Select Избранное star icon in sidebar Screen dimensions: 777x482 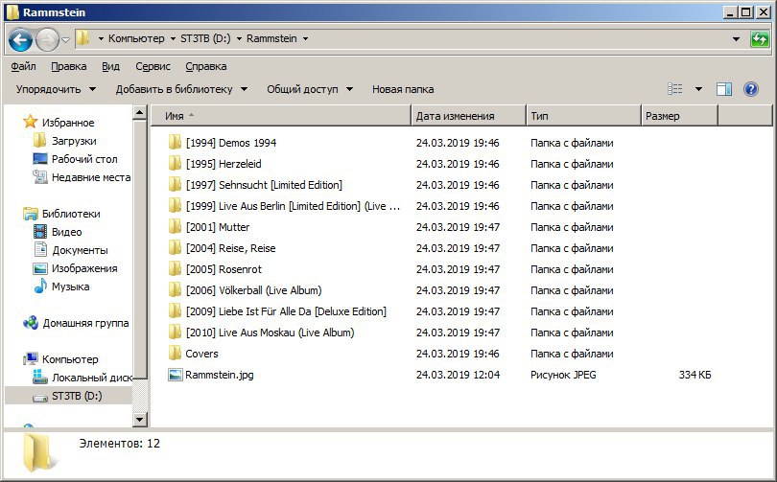(x=31, y=122)
